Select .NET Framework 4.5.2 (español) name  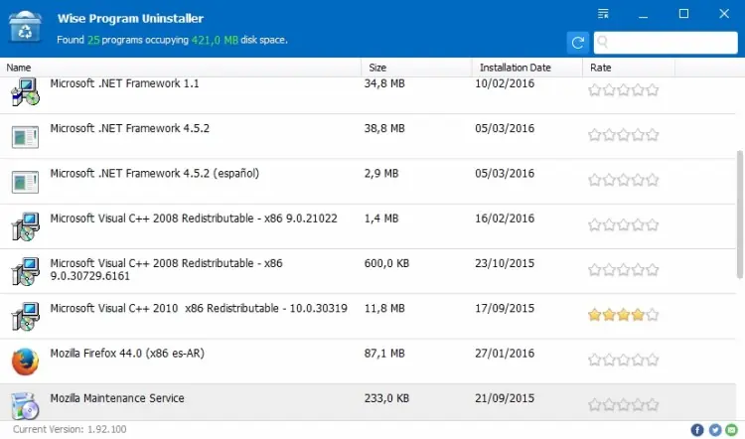tap(155, 174)
